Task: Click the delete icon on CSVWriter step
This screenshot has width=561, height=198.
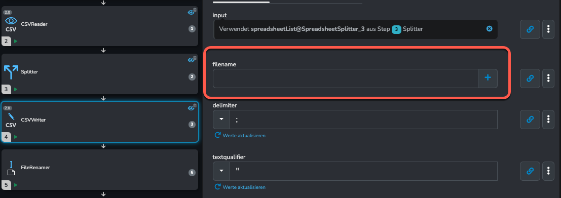Action: (195, 105)
